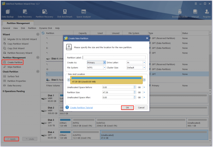213x147 pixels.
Task: Open the Partition menu
Action: pyautogui.click(x=32, y=28)
